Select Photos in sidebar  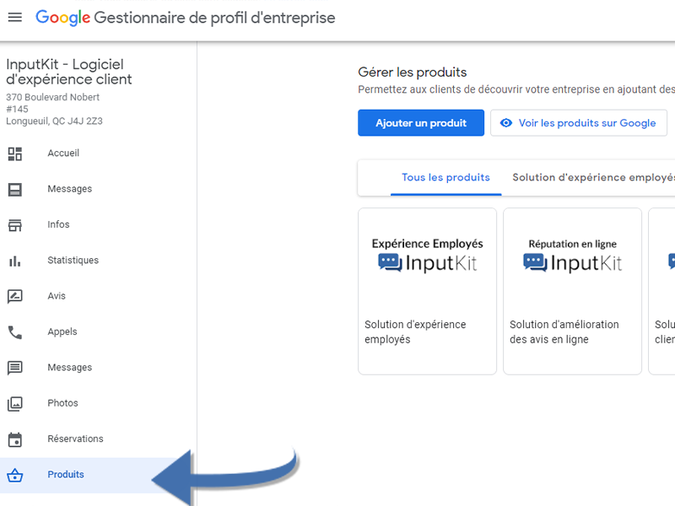point(62,403)
